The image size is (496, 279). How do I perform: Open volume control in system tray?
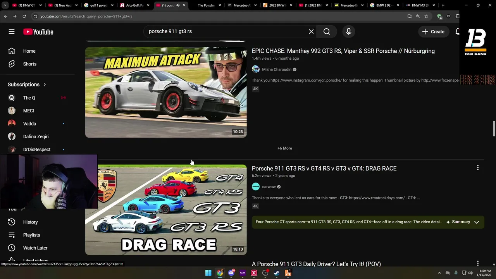pyautogui.click(x=470, y=273)
